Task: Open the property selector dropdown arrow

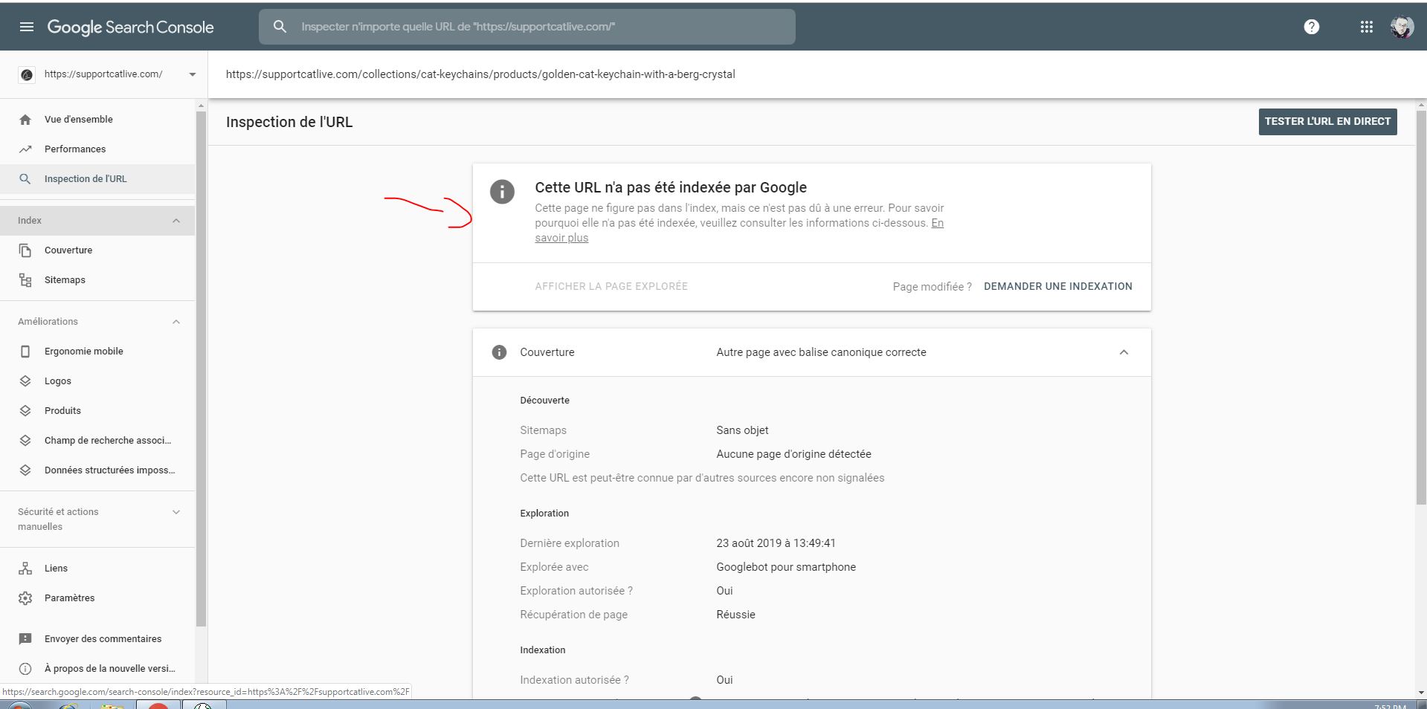Action: pos(193,74)
